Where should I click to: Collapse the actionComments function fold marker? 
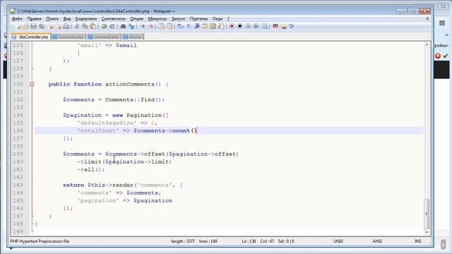pos(32,84)
